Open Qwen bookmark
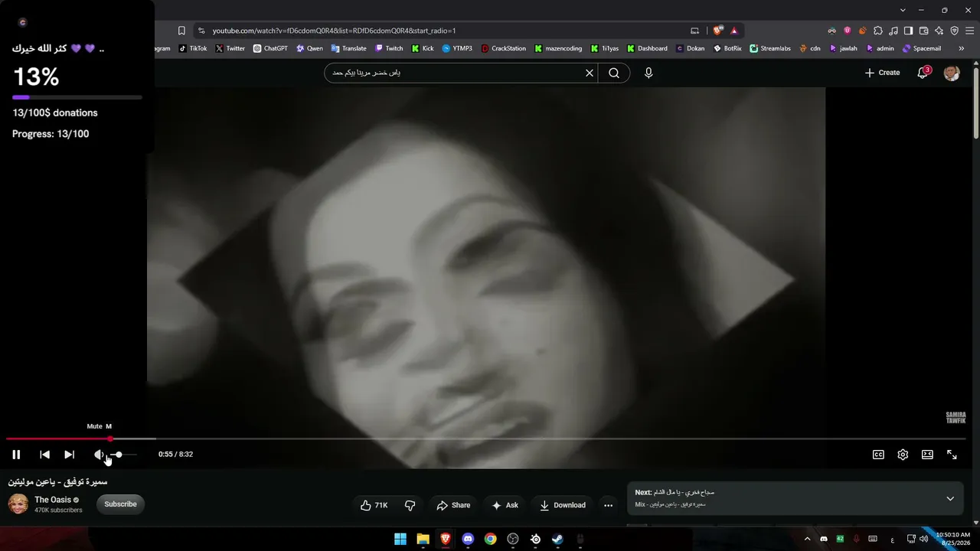The image size is (980, 551). tap(309, 48)
